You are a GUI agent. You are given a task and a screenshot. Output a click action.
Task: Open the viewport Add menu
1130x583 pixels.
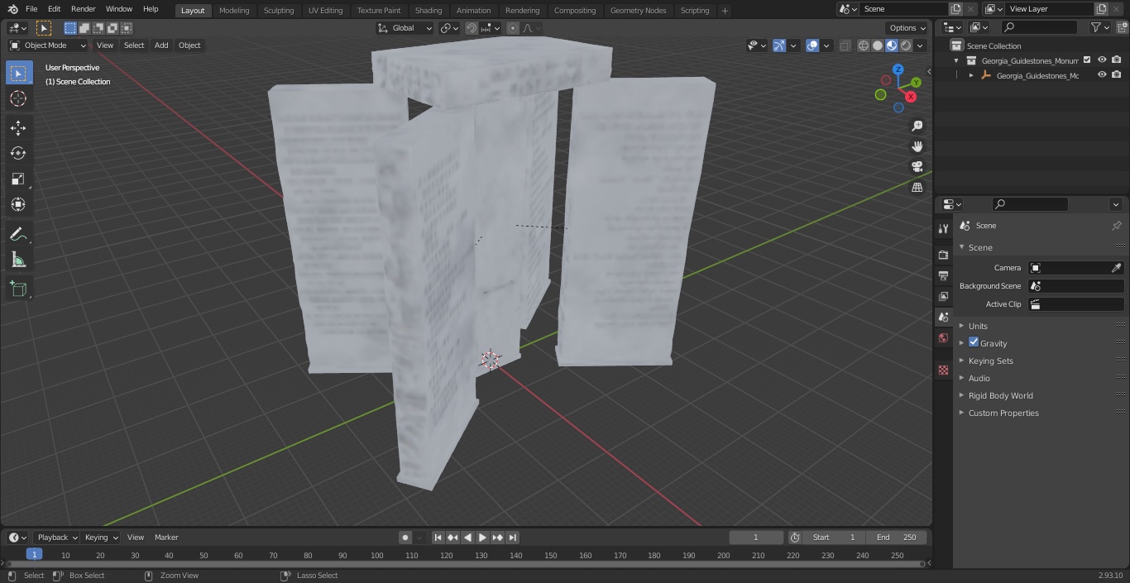click(x=161, y=45)
